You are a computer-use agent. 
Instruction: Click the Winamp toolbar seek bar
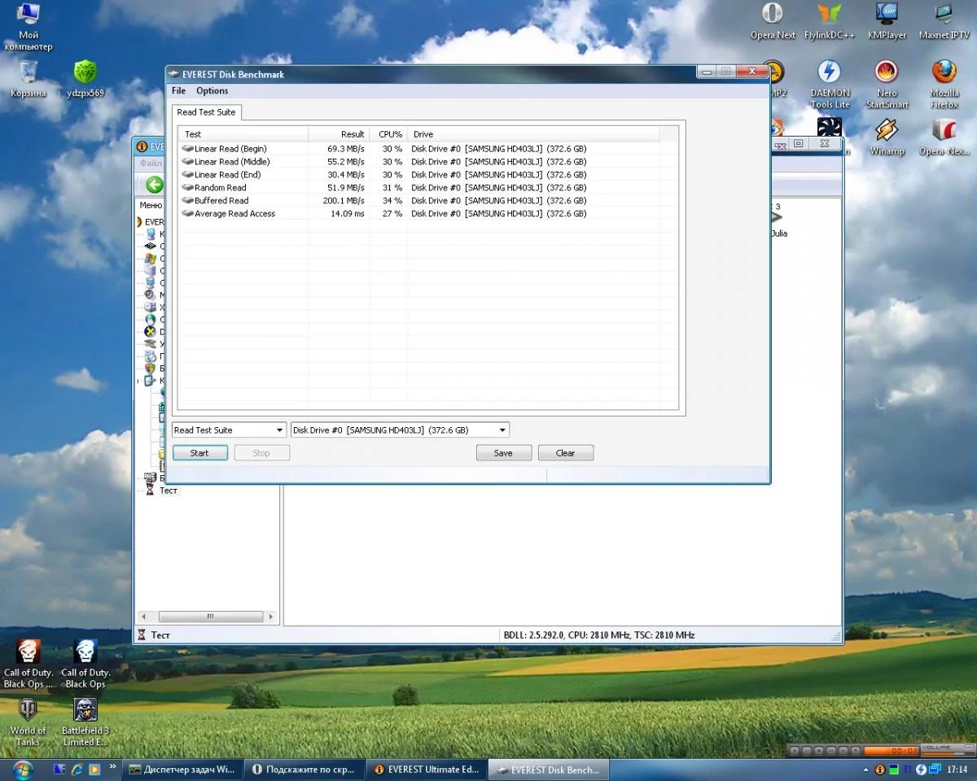pos(892,750)
